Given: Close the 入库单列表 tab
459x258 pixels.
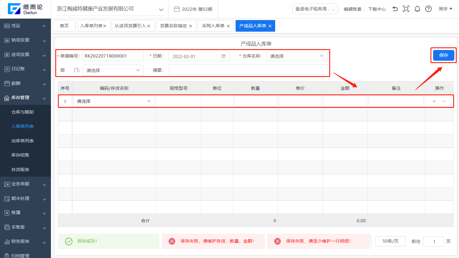Looking at the screenshot, I should coord(105,26).
